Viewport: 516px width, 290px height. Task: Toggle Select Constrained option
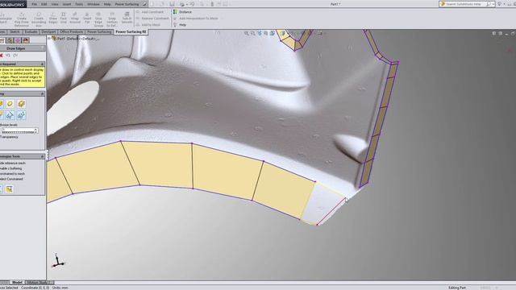coord(11,179)
